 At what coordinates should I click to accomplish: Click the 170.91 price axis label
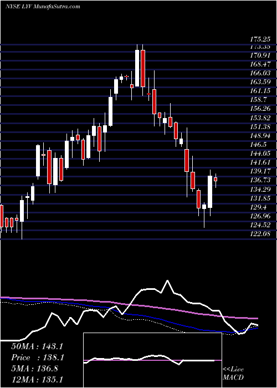pos(260,55)
